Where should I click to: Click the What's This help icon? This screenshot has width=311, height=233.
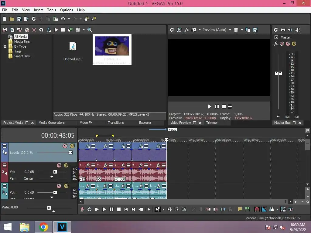click(x=94, y=19)
